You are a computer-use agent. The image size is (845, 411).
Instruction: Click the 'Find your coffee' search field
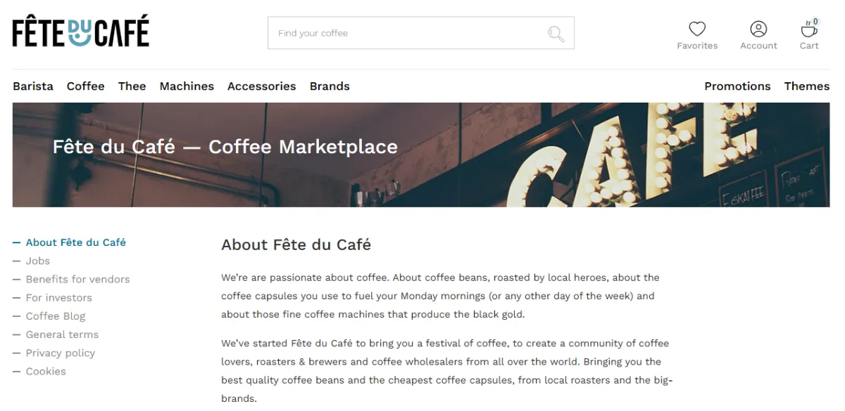[408, 33]
